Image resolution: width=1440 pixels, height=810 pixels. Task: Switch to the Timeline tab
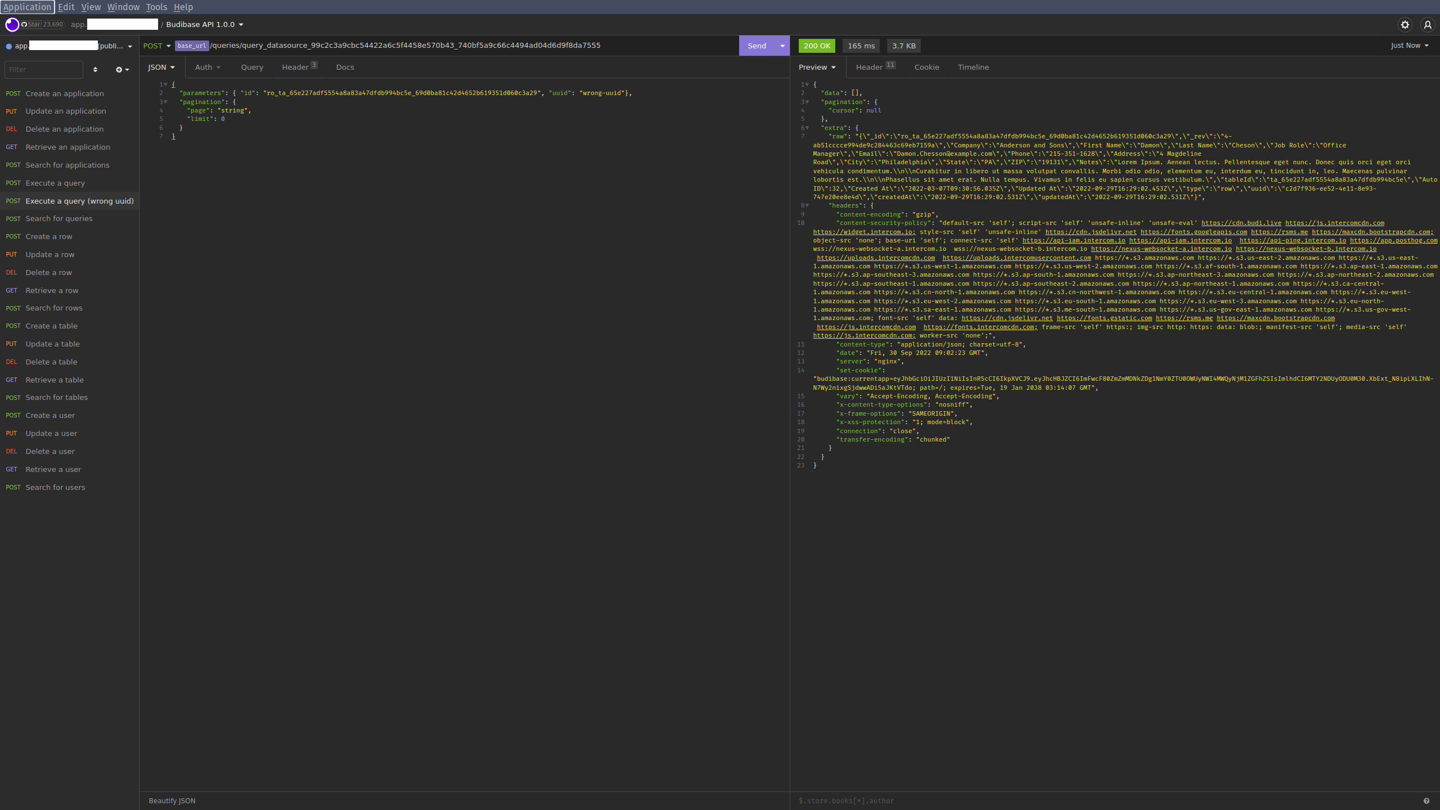tap(973, 67)
